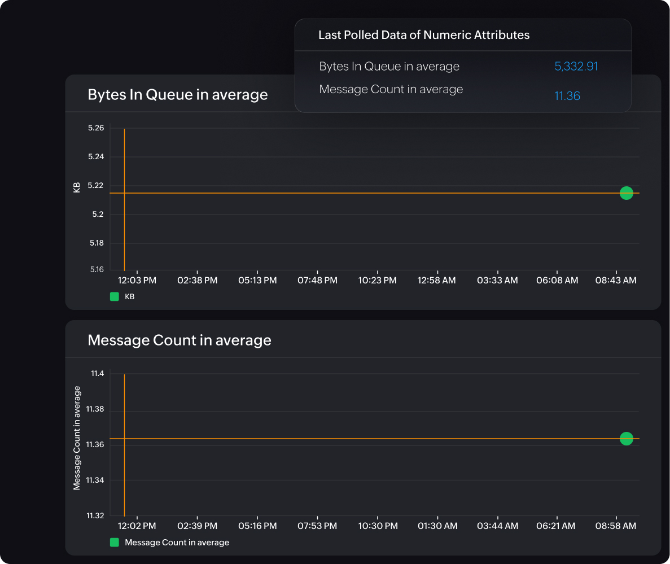670x564 pixels.
Task: Click the KB axis label on the chart
Action: point(77,189)
